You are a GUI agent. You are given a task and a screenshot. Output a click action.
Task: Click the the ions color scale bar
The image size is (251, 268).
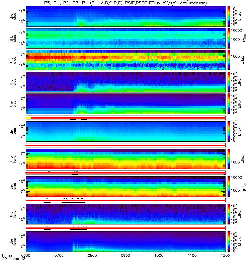[x=229, y=241]
